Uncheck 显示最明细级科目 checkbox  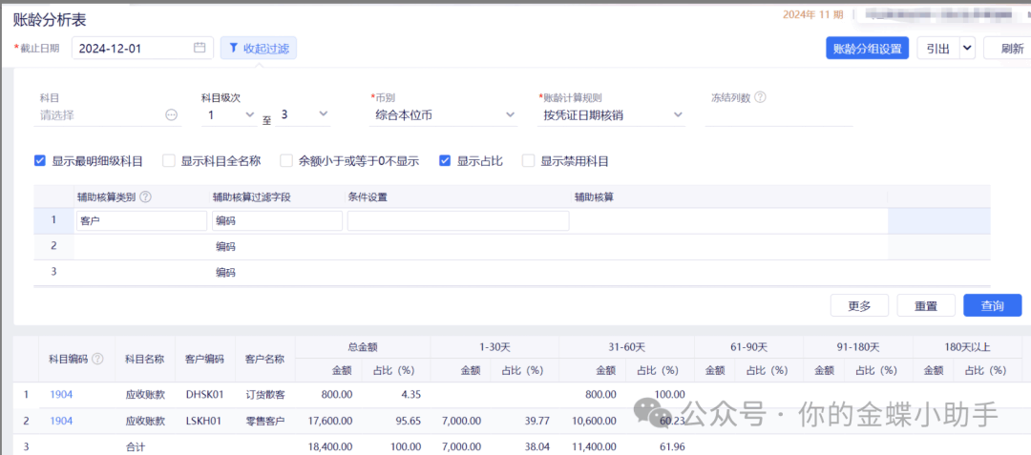40,161
